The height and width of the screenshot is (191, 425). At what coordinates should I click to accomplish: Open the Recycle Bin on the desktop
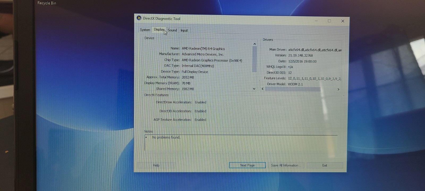point(47,3)
